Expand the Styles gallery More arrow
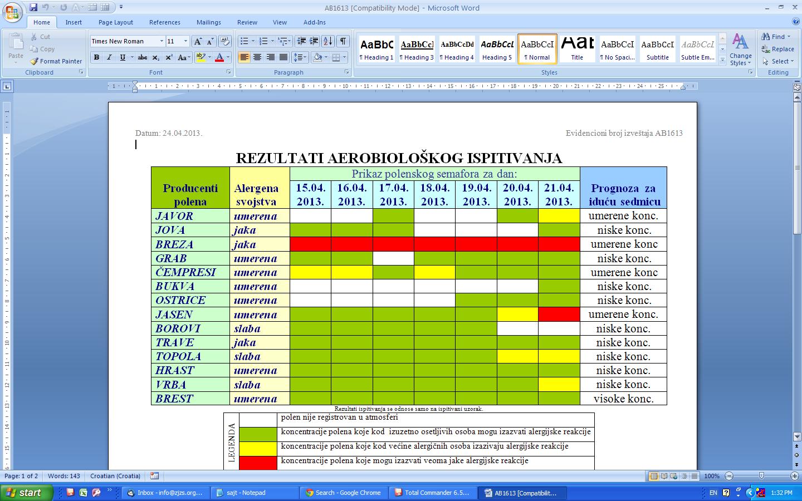The width and height of the screenshot is (802, 501). coord(722,59)
